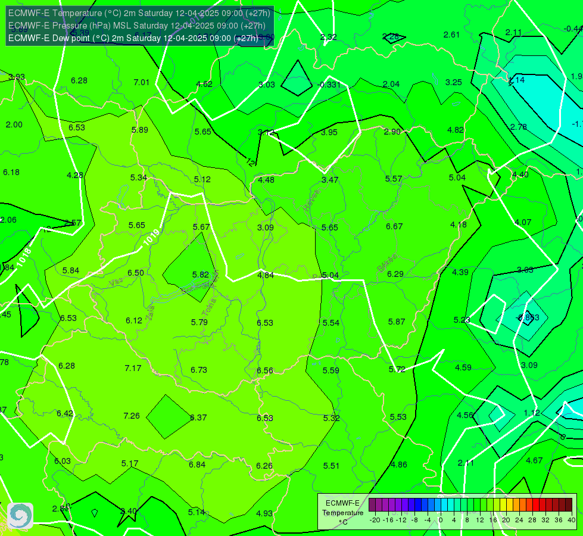This screenshot has height=536, width=583.
Task: Click the dew point value 5.82
Action: pos(201,275)
